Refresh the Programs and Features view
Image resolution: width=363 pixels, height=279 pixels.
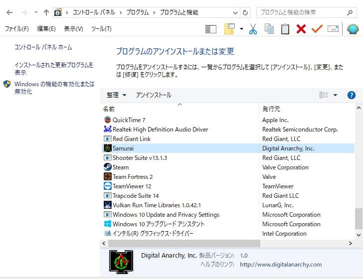point(245,13)
